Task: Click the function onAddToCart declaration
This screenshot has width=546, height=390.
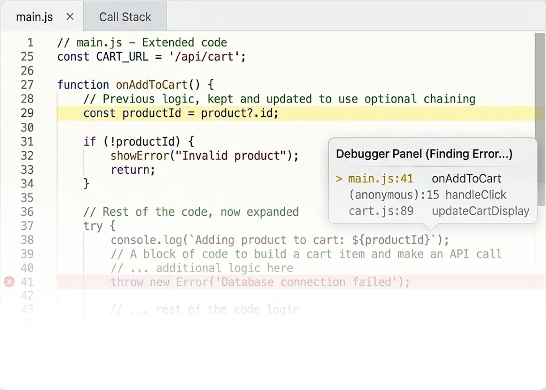Action: [x=135, y=85]
